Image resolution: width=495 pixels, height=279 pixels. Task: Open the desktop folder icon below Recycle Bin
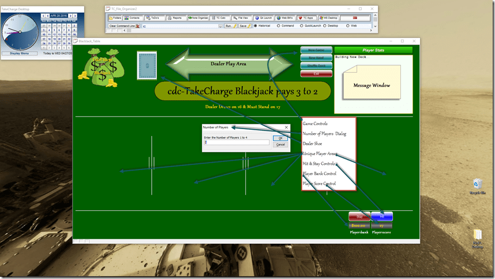pyautogui.click(x=477, y=239)
